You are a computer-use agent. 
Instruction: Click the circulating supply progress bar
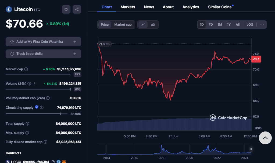click(37, 114)
